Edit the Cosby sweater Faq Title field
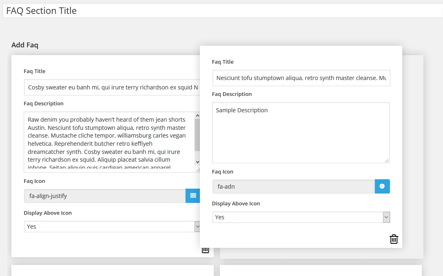This screenshot has width=443, height=276. pos(112,87)
